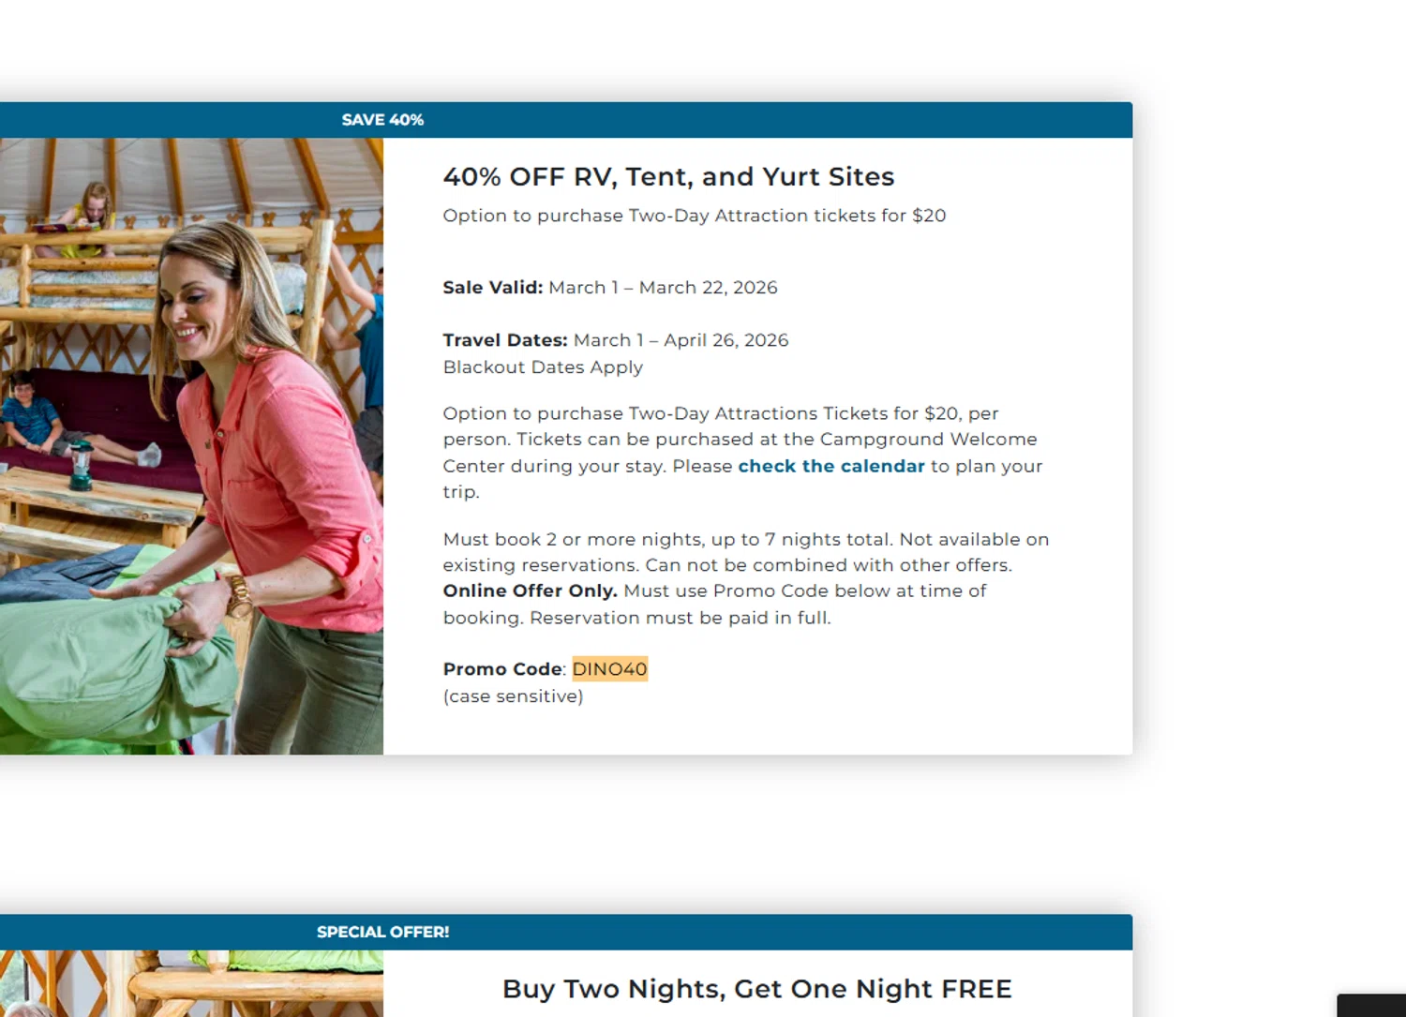Click the "Online Offer Only." bold text
Viewport: 1406px width, 1017px height.
(x=530, y=591)
